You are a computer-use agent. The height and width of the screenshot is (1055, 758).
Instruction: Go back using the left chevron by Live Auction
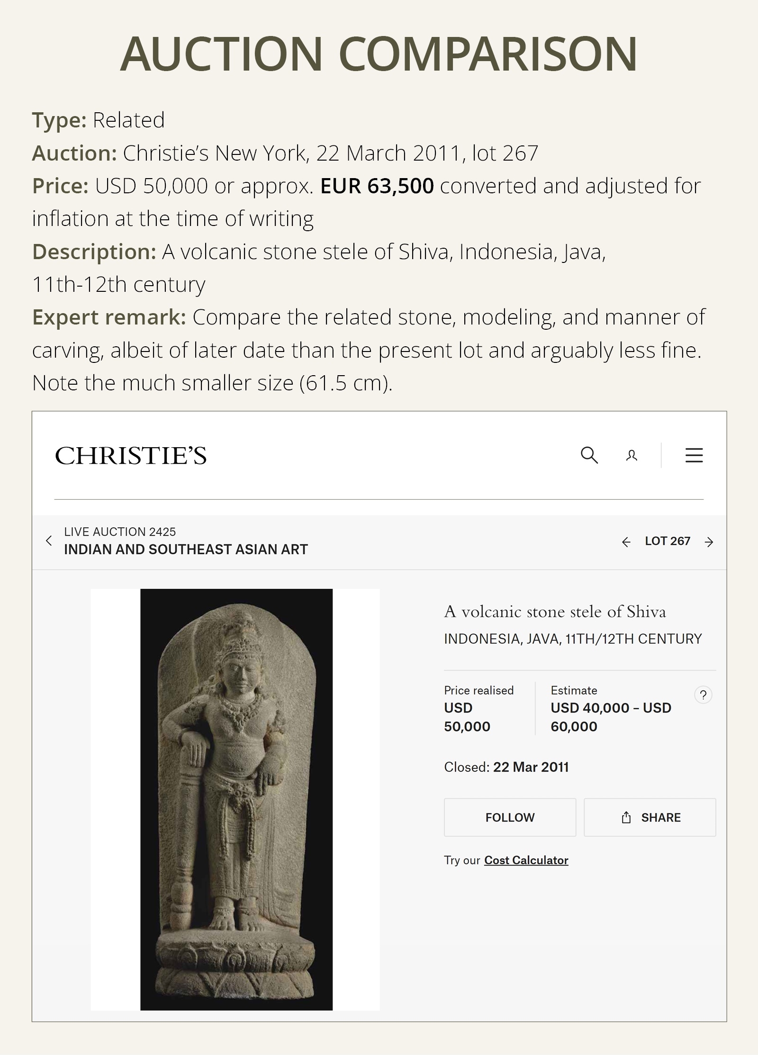tap(49, 541)
